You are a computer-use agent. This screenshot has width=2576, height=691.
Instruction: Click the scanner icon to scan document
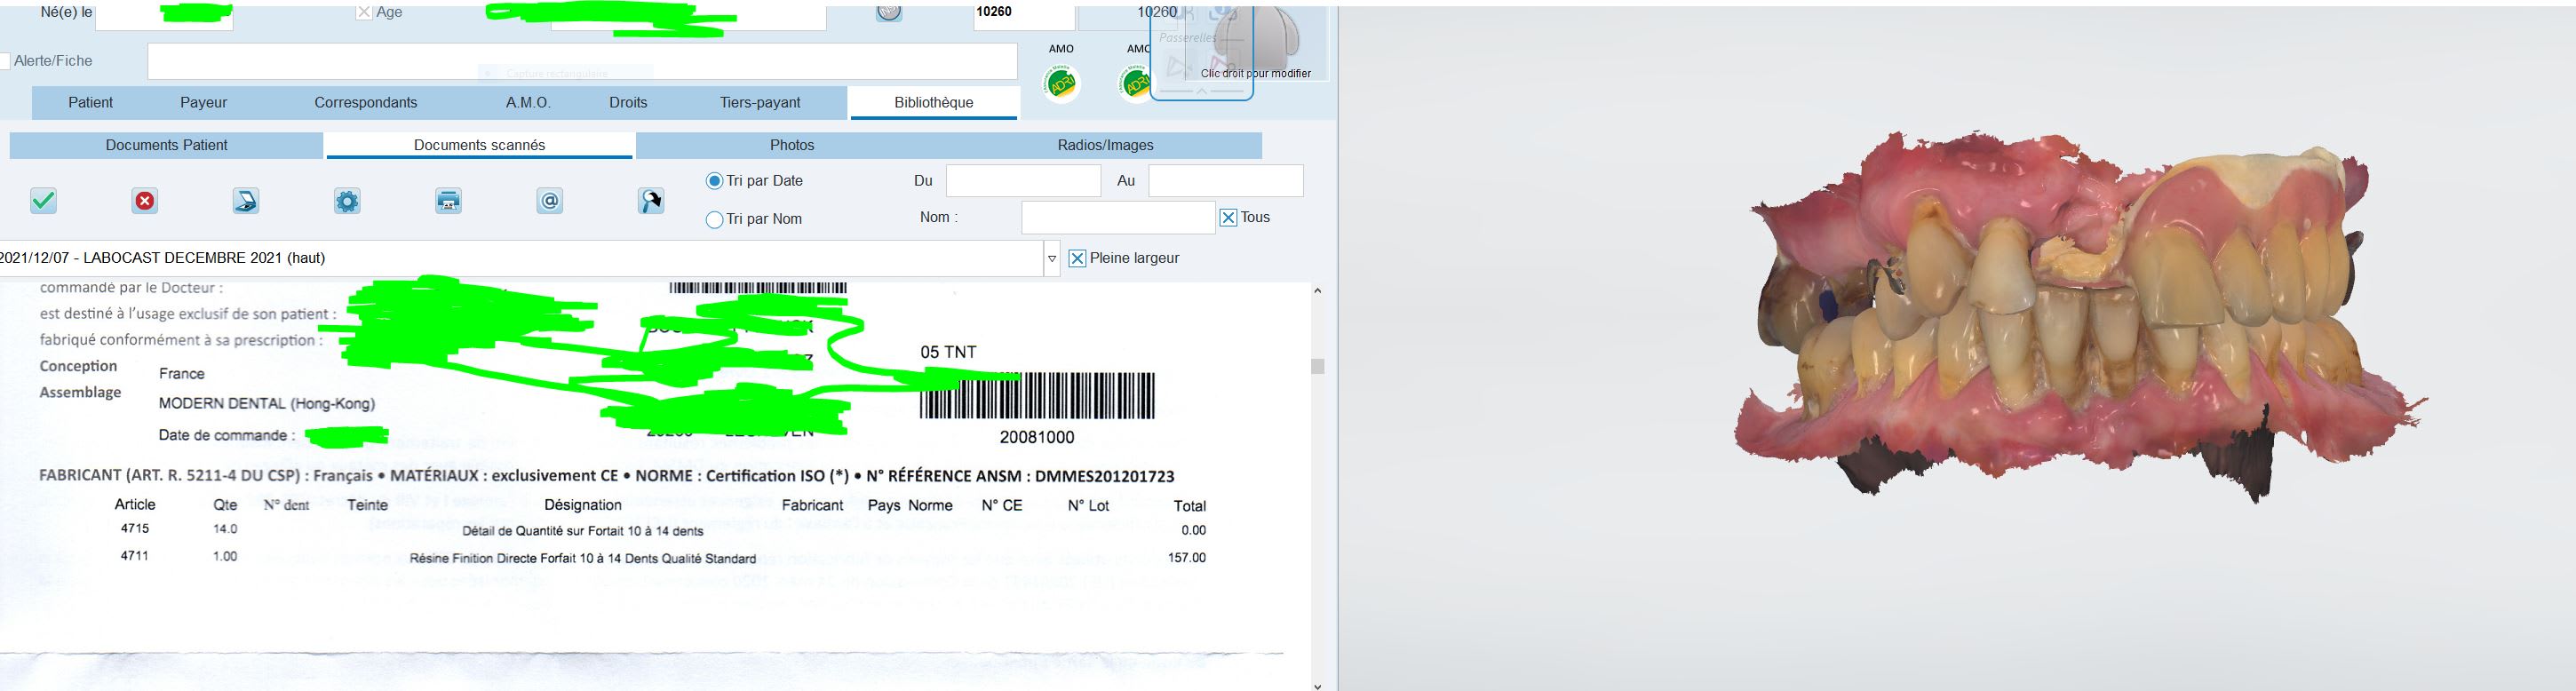pyautogui.click(x=246, y=201)
